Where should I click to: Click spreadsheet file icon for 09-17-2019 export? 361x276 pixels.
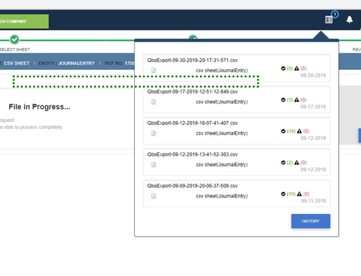pyautogui.click(x=153, y=102)
